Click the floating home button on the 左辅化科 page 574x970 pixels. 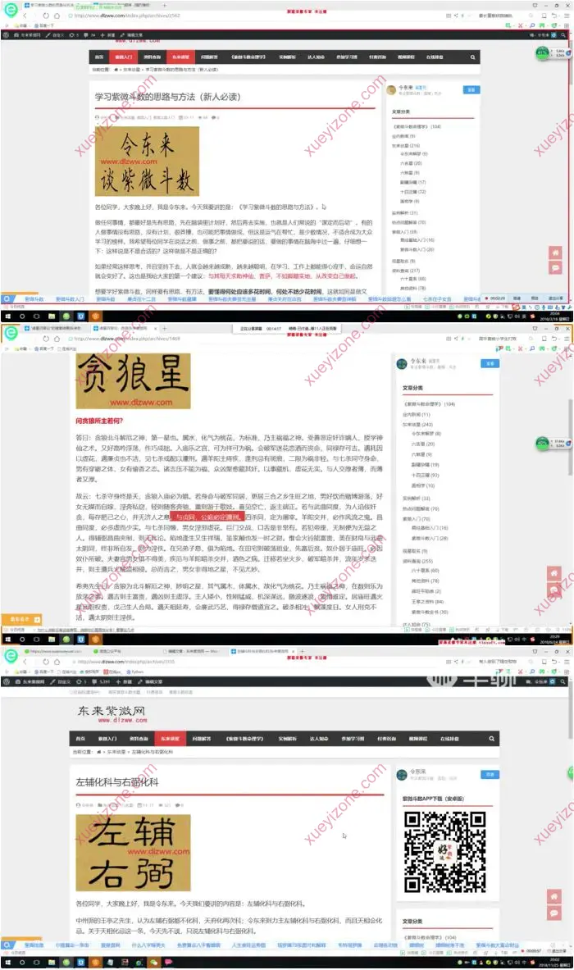(x=555, y=896)
